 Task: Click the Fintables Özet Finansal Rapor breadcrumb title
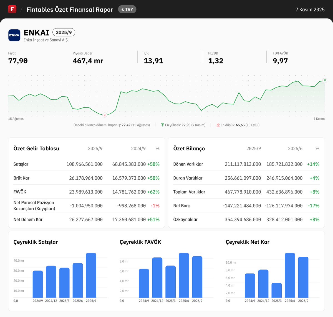[x=69, y=9]
